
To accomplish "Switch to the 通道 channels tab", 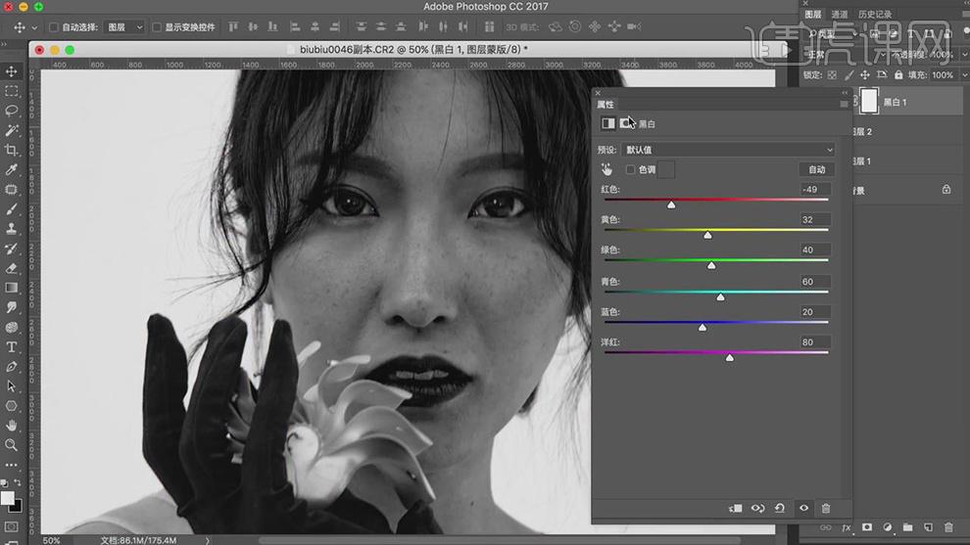I will pos(840,15).
